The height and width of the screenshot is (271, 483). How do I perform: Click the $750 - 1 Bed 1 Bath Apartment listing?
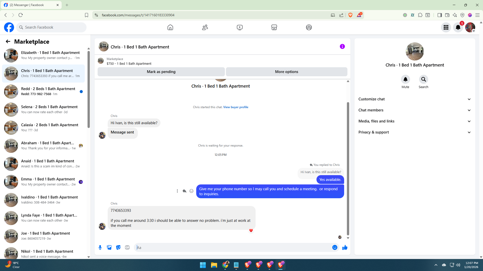[x=129, y=64]
